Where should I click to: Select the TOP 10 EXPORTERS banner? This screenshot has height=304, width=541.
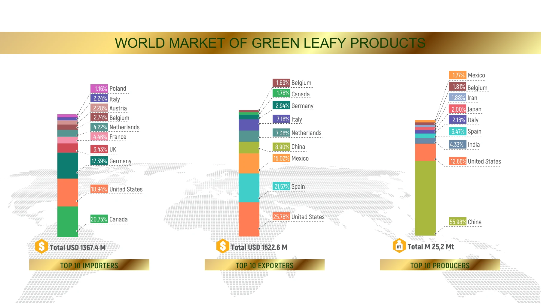[x=264, y=265]
